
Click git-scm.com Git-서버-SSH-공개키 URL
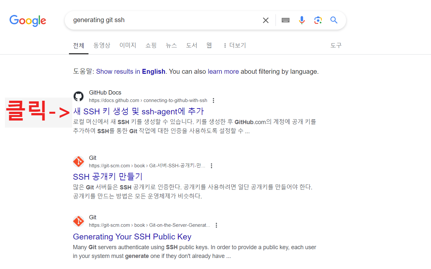(147, 166)
